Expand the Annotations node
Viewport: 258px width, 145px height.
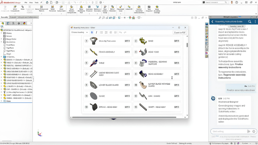[x=2, y=42]
